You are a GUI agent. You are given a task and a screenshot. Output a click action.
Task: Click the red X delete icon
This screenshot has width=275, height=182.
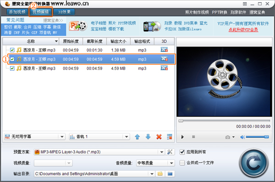159,137
